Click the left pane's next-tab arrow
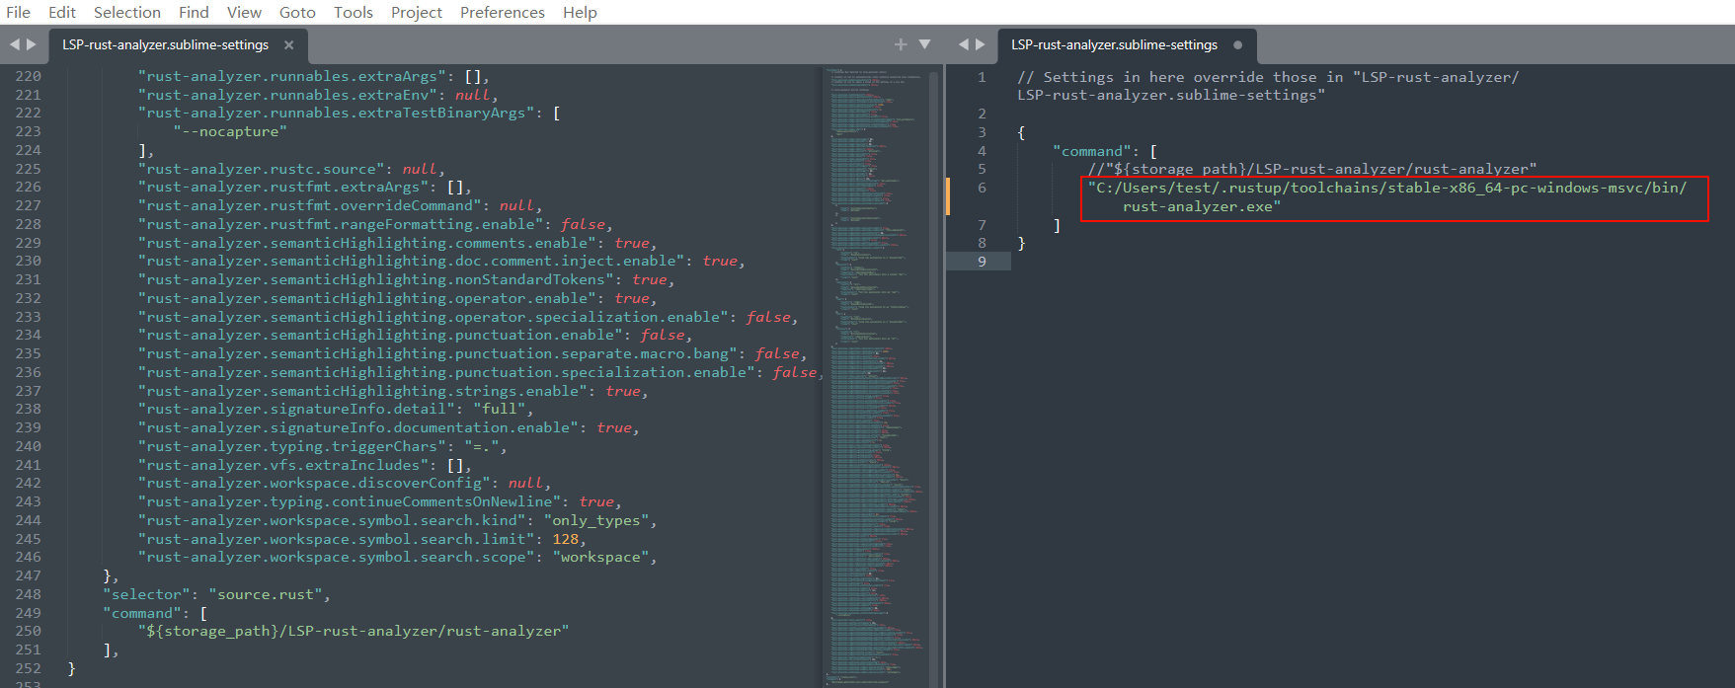The image size is (1735, 688). 32,44
